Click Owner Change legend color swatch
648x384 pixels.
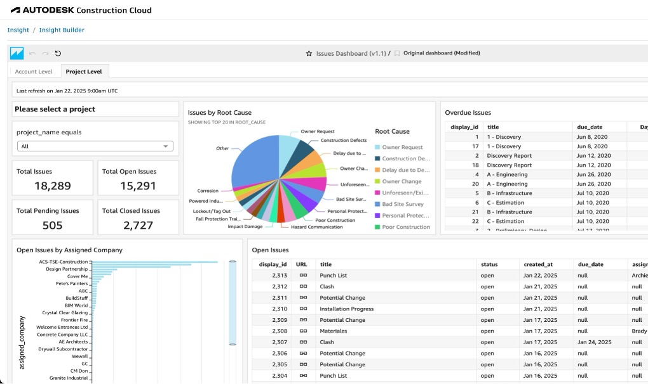pyautogui.click(x=377, y=181)
